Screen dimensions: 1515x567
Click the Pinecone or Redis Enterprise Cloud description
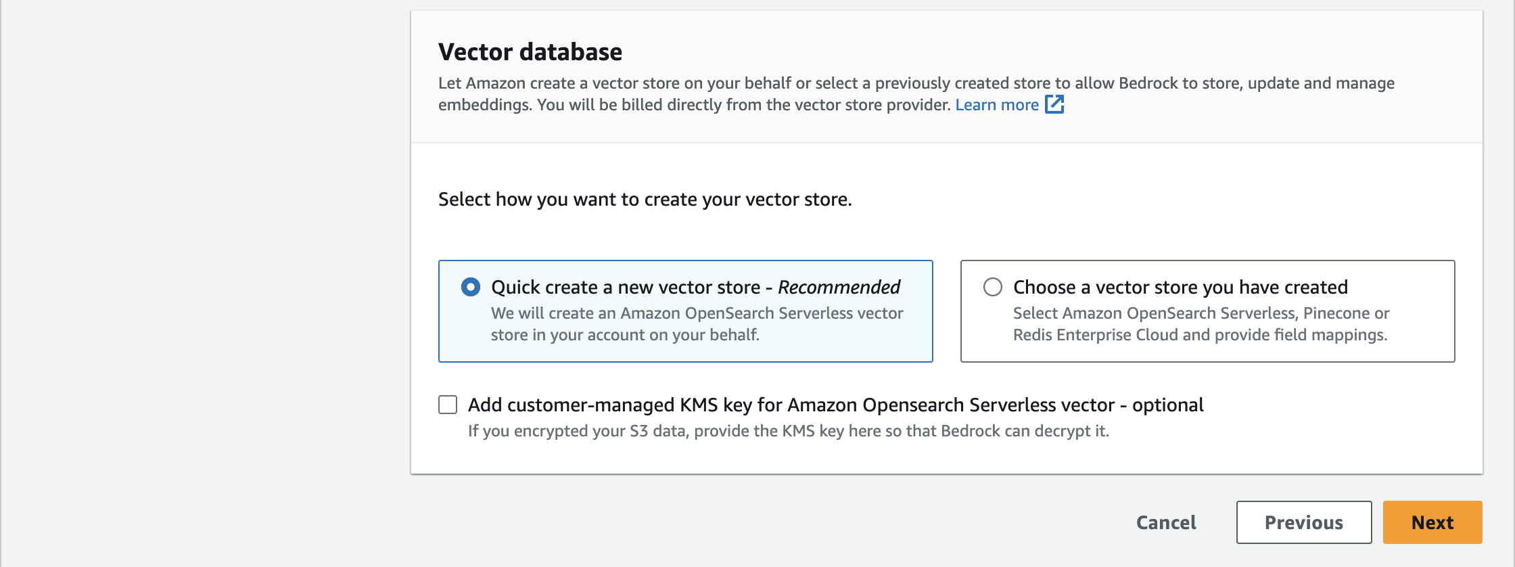[x=1201, y=324]
